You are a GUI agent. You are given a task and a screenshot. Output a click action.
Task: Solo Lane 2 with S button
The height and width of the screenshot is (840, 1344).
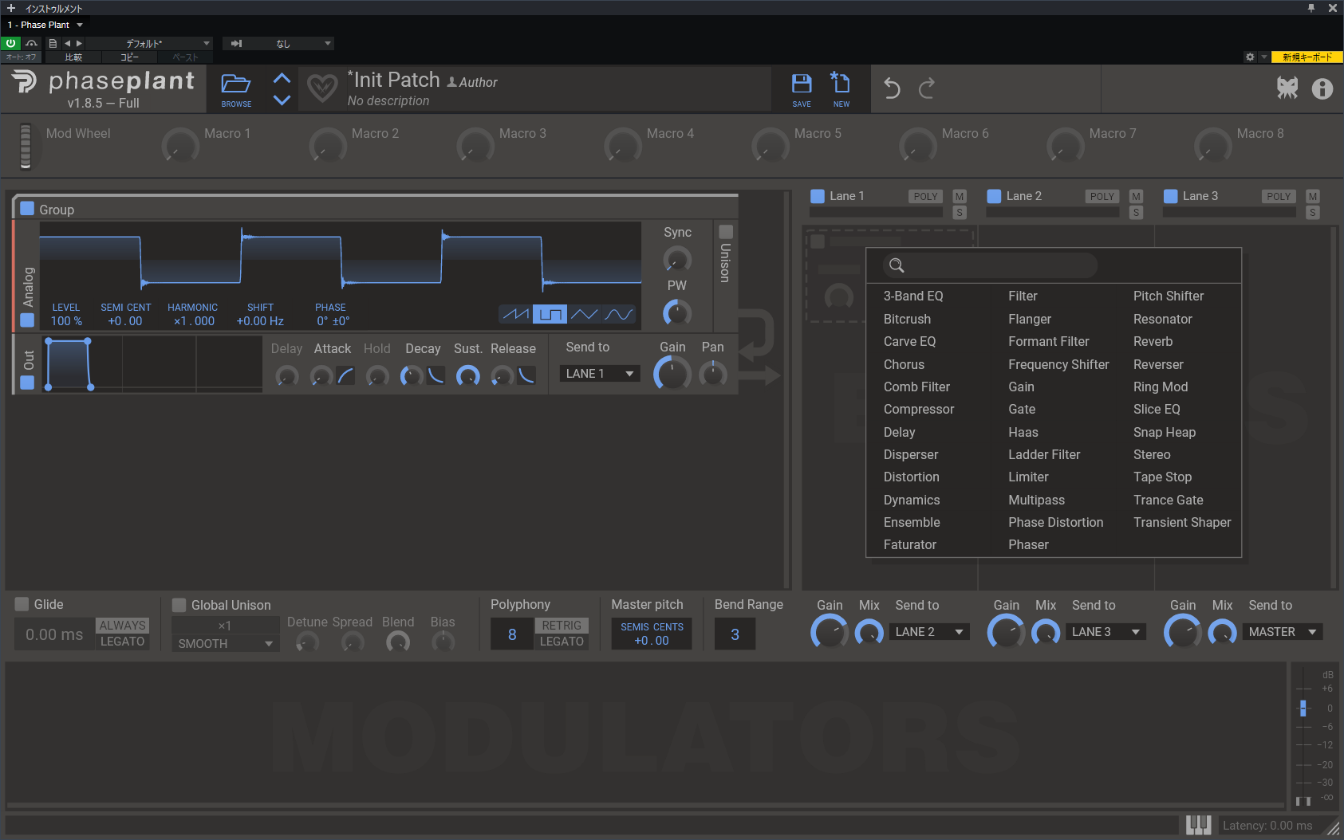1137,213
